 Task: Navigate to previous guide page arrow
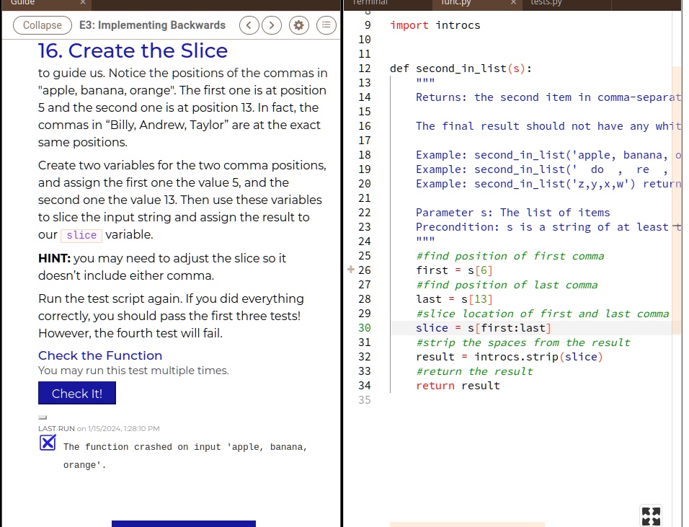point(249,25)
